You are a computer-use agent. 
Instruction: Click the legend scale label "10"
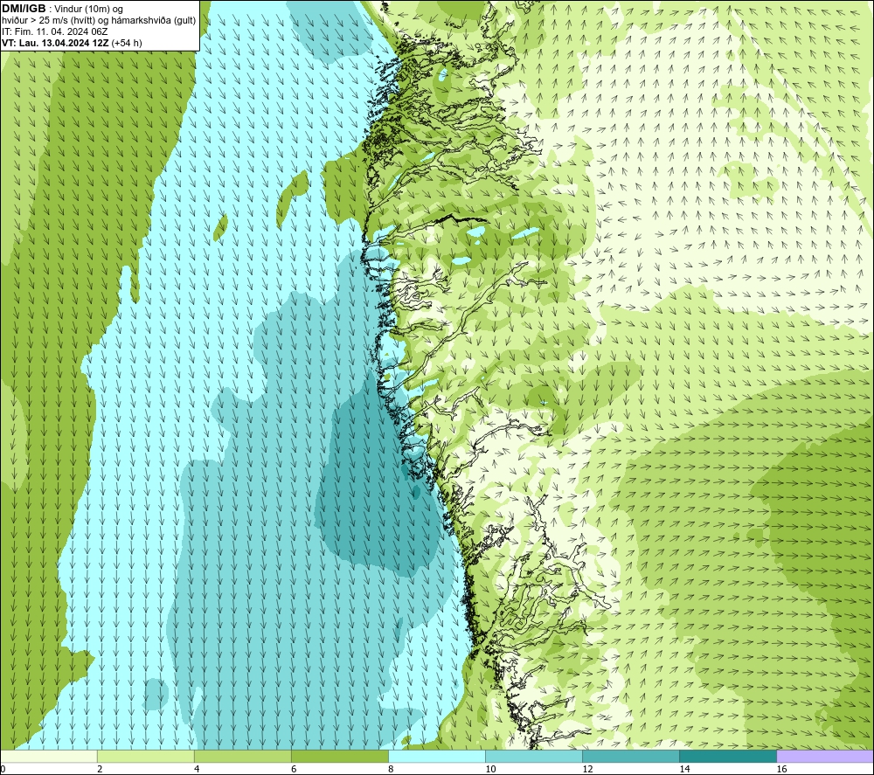point(490,769)
